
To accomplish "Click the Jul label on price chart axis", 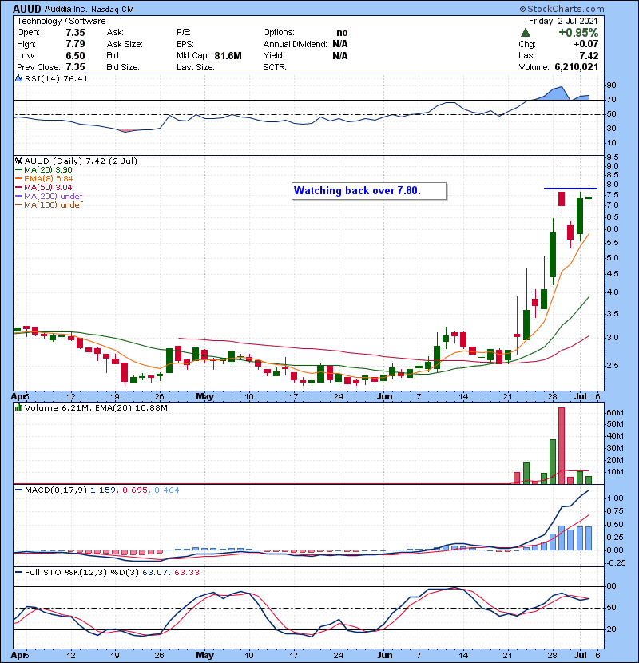I will point(581,397).
